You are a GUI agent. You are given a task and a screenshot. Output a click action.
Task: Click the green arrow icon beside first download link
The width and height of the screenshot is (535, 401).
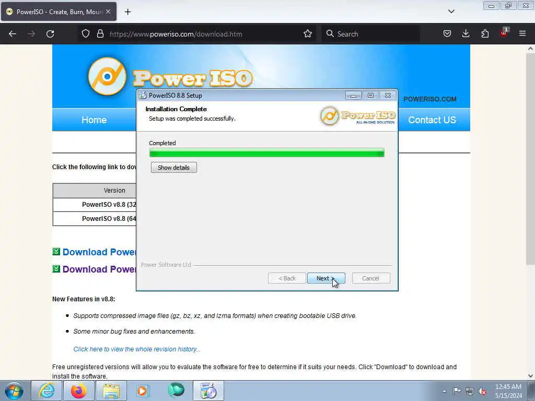coord(56,252)
